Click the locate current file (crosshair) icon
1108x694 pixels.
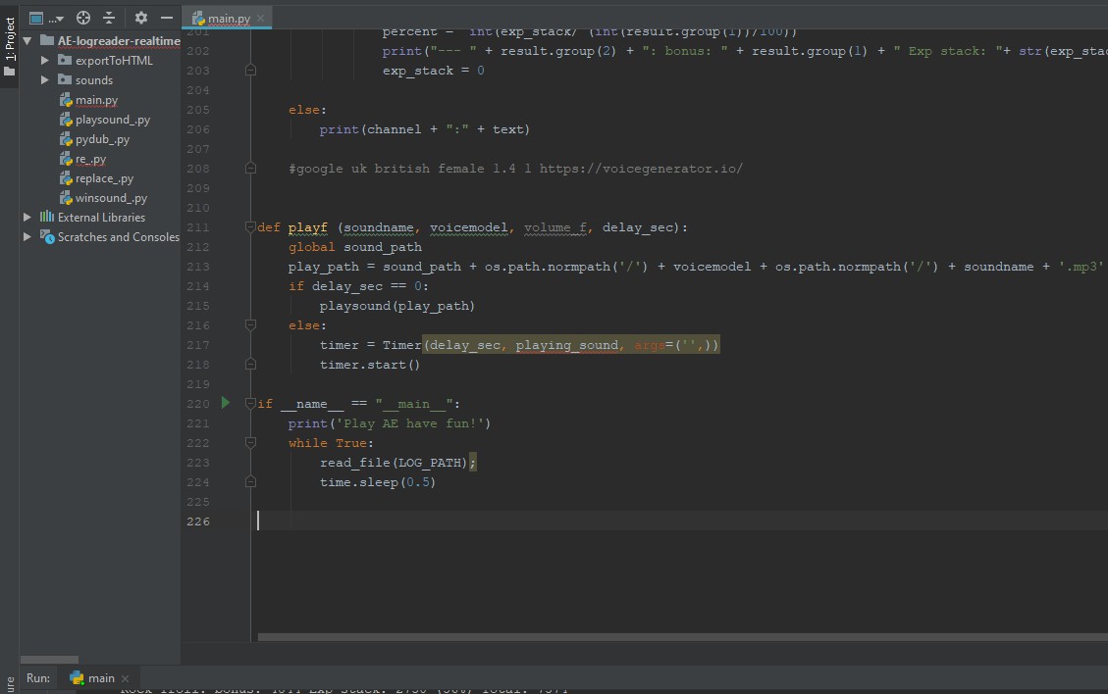tap(83, 18)
